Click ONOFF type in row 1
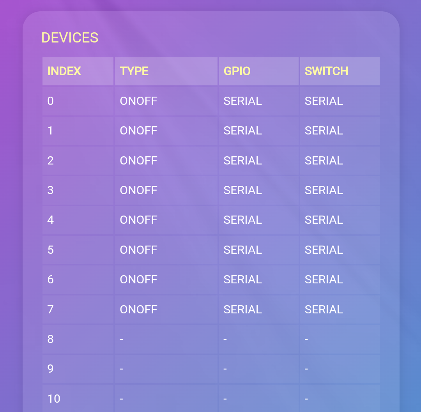The image size is (421, 412). 138,131
